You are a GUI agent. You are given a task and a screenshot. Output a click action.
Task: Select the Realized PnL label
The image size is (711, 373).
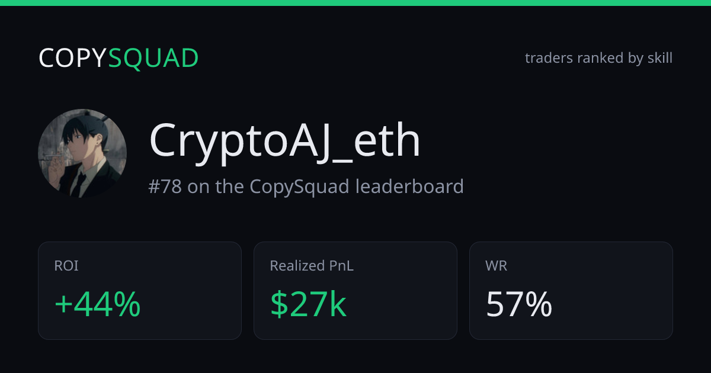coord(312,266)
